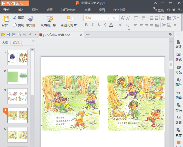183x147 pixels.
Task: Open font color dropdown arrow
Action: click(x=115, y=25)
